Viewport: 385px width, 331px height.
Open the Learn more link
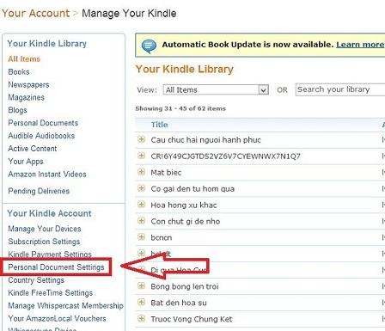(x=360, y=45)
